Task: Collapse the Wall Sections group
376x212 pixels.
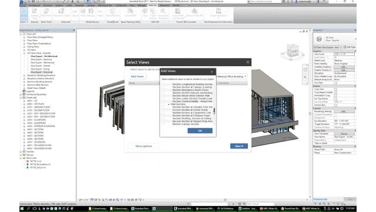Action: [169, 104]
